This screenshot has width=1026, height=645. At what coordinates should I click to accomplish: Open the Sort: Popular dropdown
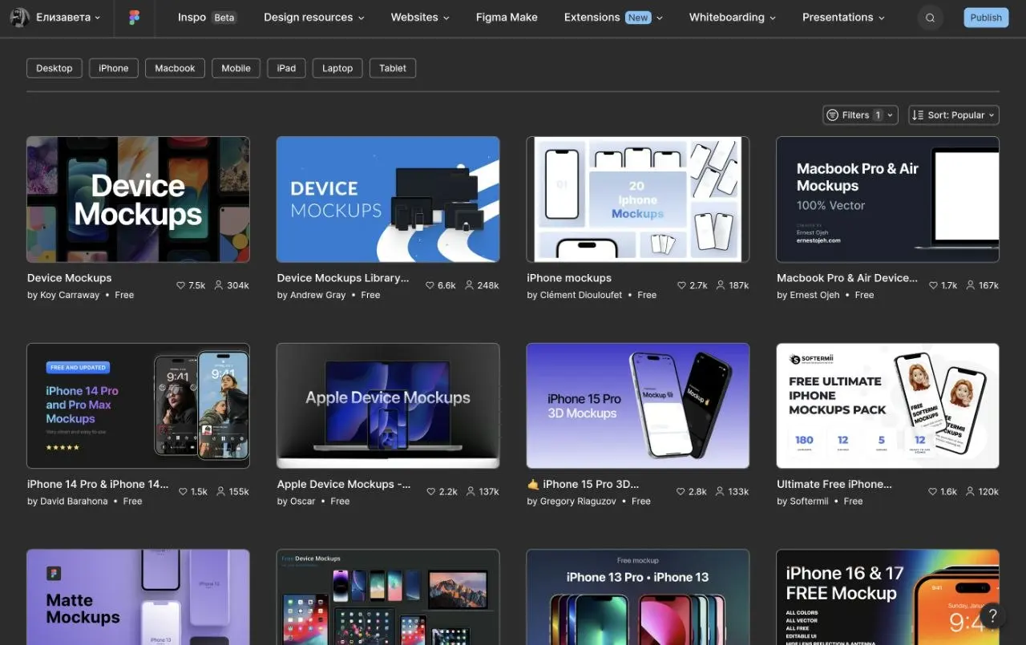pos(954,115)
